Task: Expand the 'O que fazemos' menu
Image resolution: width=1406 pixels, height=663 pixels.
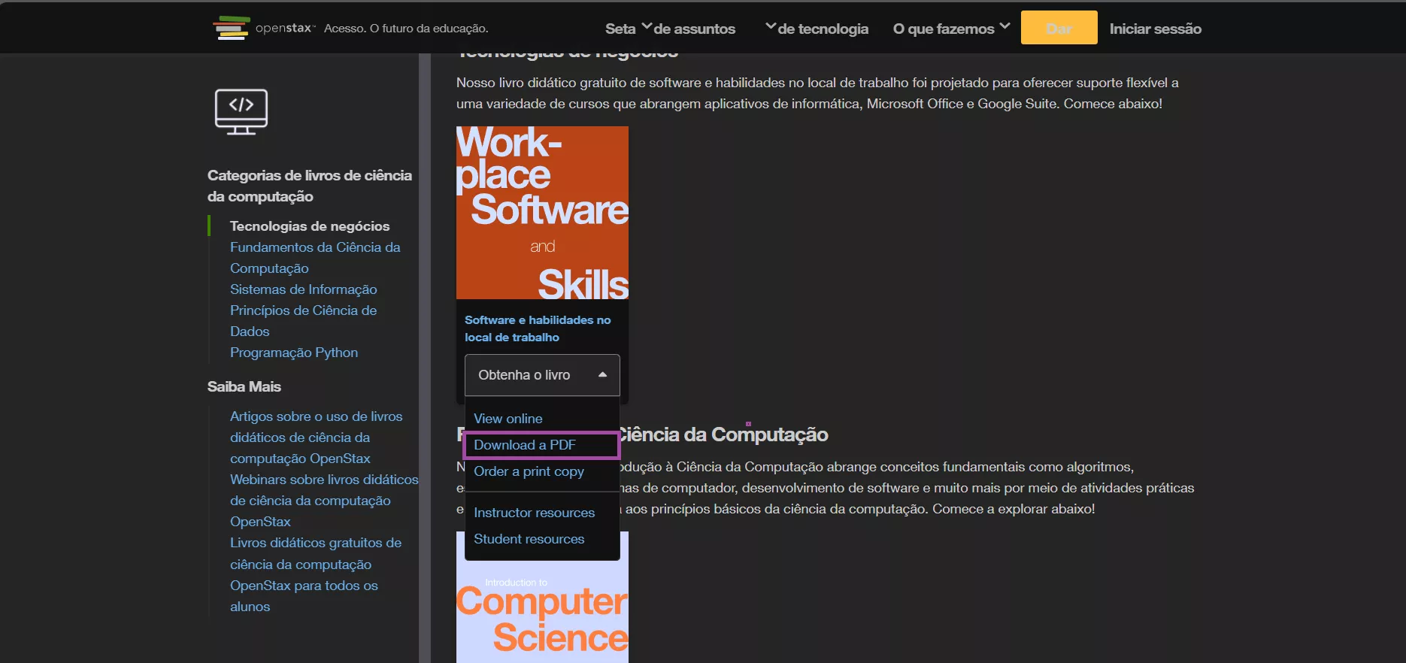Action: 951,29
